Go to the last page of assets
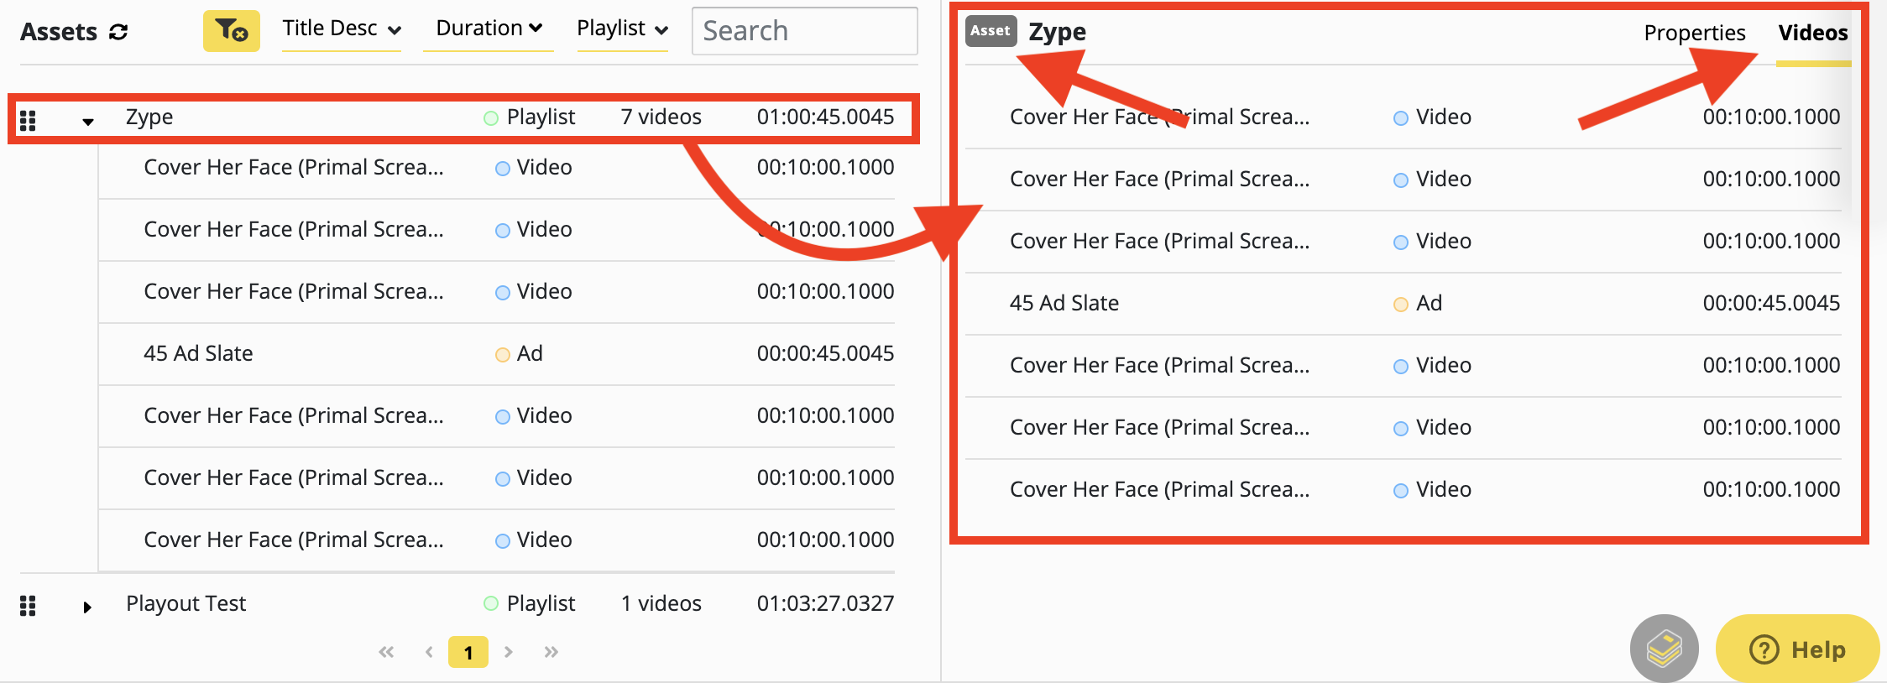The image size is (1887, 683). pyautogui.click(x=551, y=652)
